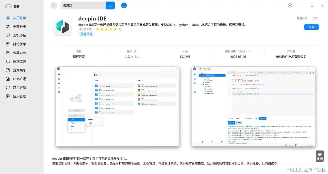
Task: Open the 反馈 feedback button
Action: tap(320, 156)
